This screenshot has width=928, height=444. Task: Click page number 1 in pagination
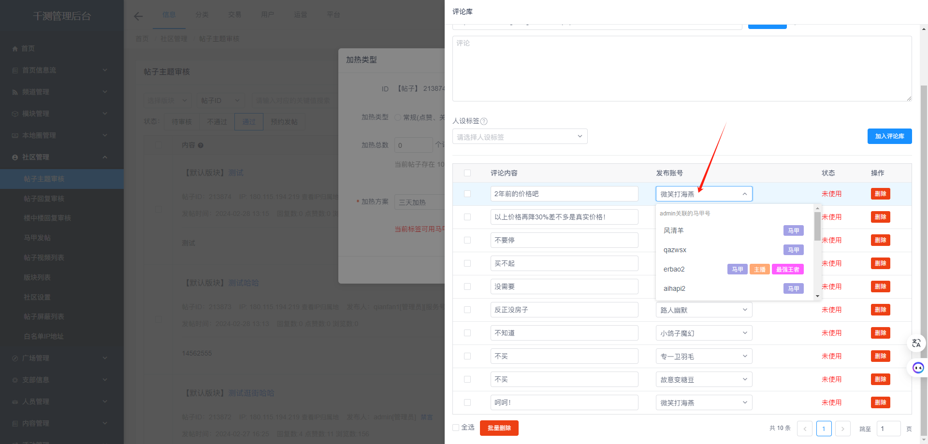click(x=824, y=429)
